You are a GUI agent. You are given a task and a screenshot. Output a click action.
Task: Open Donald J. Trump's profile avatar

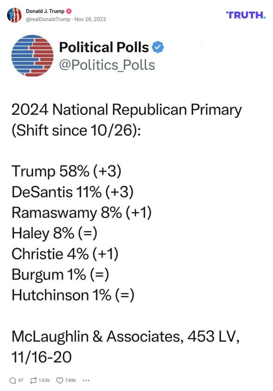(x=14, y=15)
